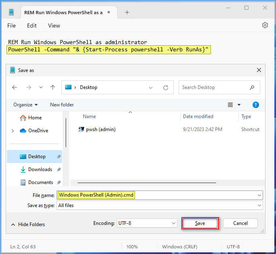The image size is (276, 254).
Task: Collapse with Hide Folders
Action: click(x=28, y=224)
